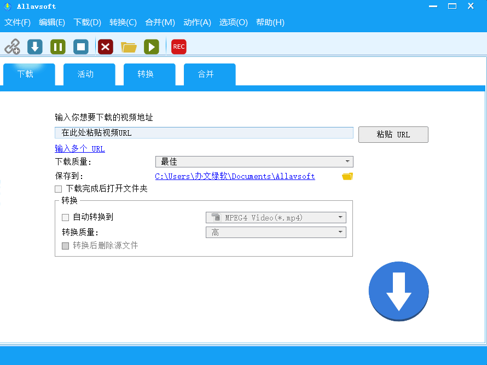Click the 粘贴 URL button
The width and height of the screenshot is (487, 365).
point(393,135)
